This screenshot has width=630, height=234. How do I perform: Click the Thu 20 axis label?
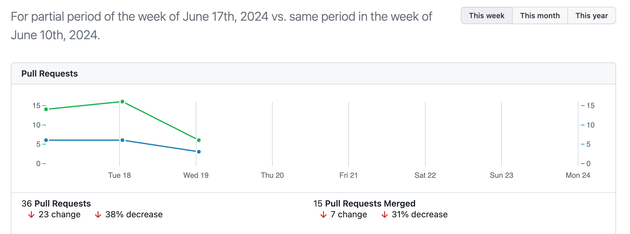coord(272,175)
